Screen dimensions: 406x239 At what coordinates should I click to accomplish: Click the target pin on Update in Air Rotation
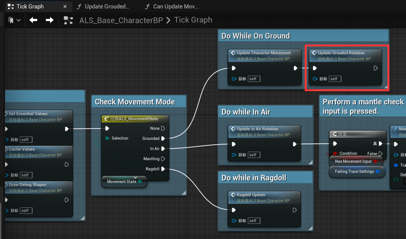tap(234, 155)
